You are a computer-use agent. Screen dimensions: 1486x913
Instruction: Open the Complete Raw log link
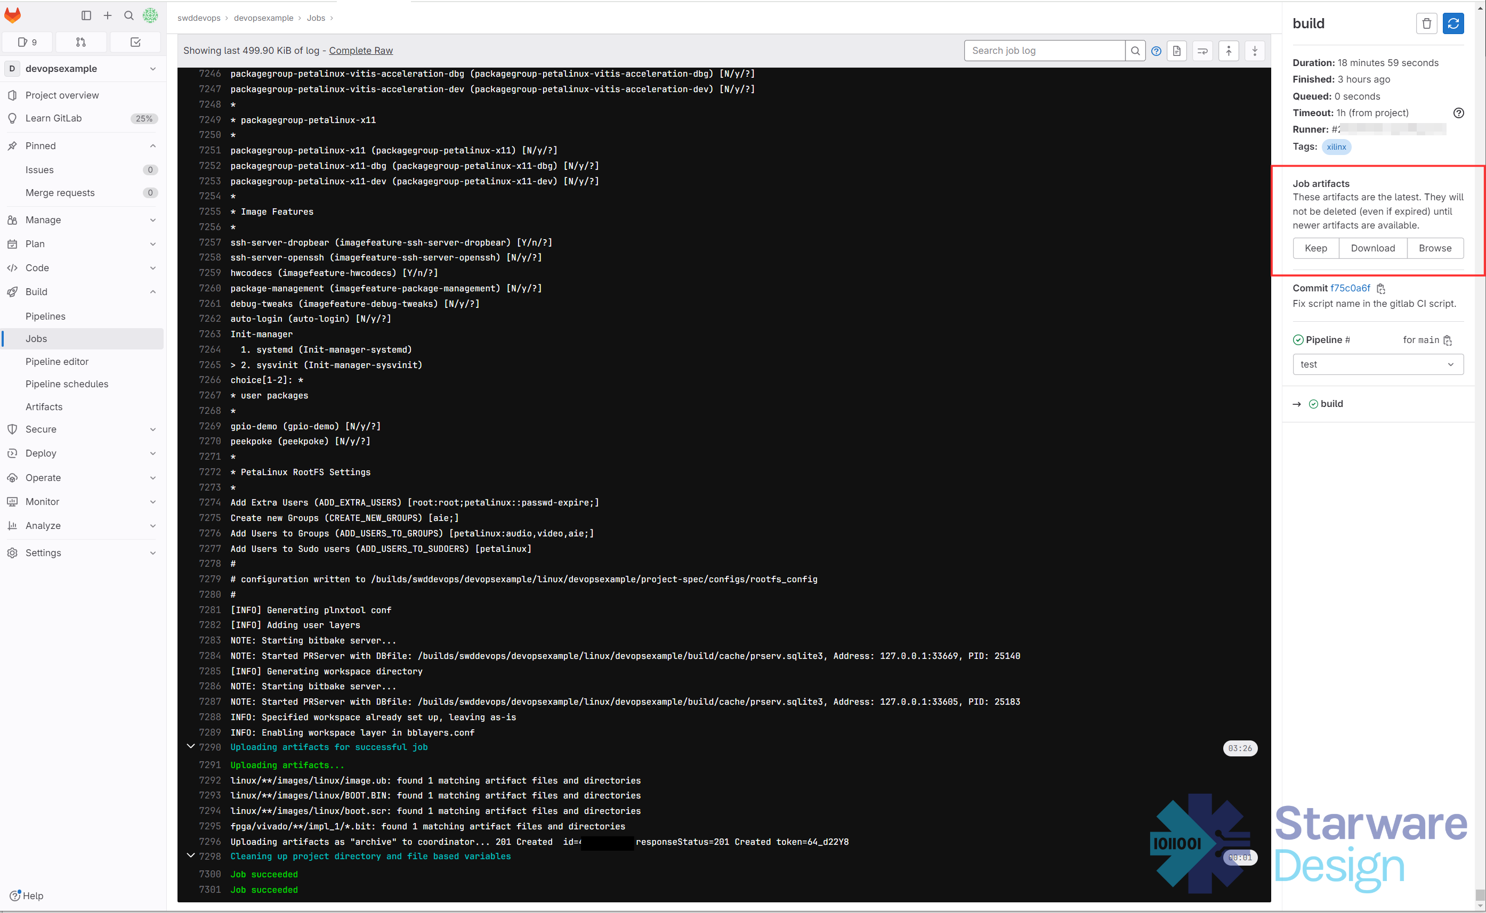(361, 50)
